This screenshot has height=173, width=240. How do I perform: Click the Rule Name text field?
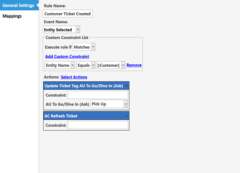tap(68, 14)
